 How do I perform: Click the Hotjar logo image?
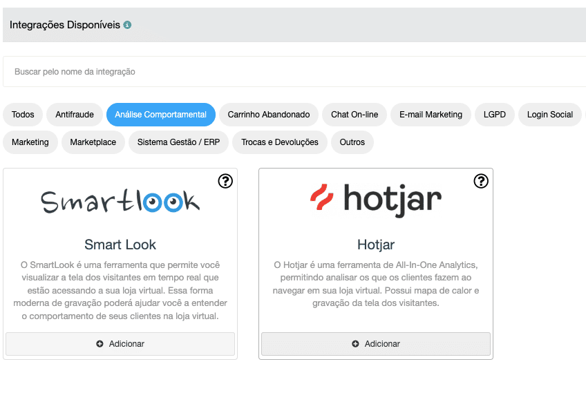pyautogui.click(x=376, y=200)
